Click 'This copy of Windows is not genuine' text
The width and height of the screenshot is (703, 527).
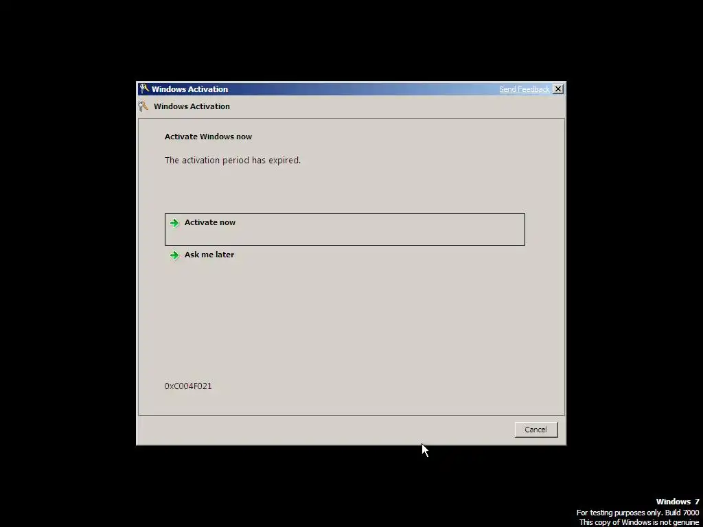pos(639,522)
